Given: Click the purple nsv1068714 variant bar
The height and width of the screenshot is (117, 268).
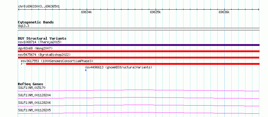Looking at the screenshot, I should 139,45.
